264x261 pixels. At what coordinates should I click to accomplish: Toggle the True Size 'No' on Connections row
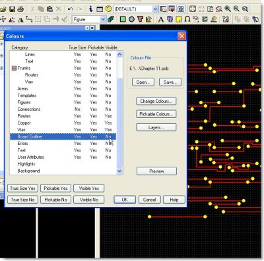point(77,109)
